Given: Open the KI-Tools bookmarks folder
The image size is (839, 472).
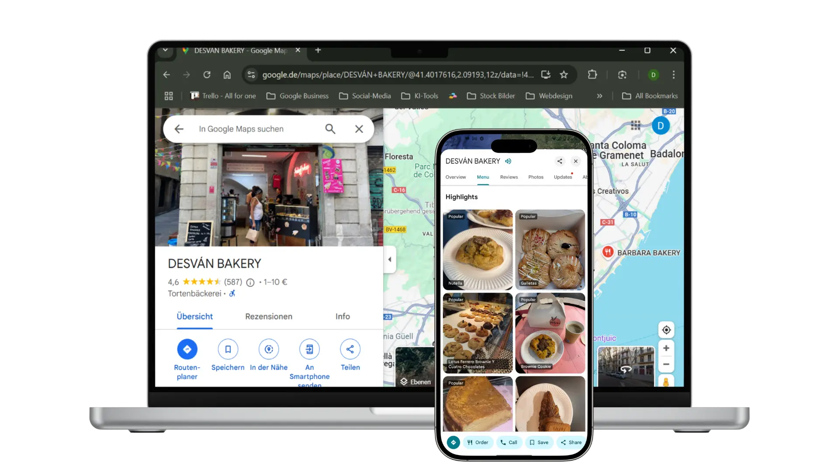Looking at the screenshot, I should 419,96.
